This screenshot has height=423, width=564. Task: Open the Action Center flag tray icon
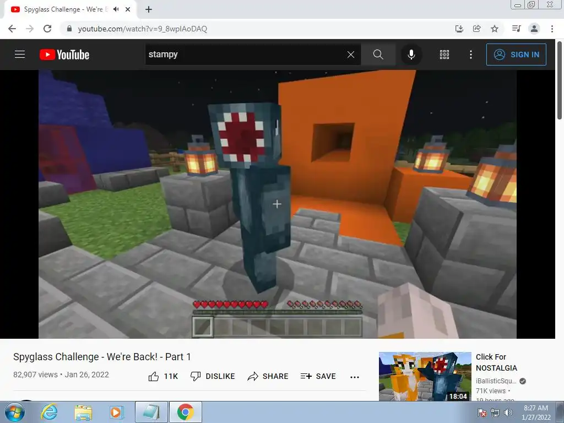[482, 413]
